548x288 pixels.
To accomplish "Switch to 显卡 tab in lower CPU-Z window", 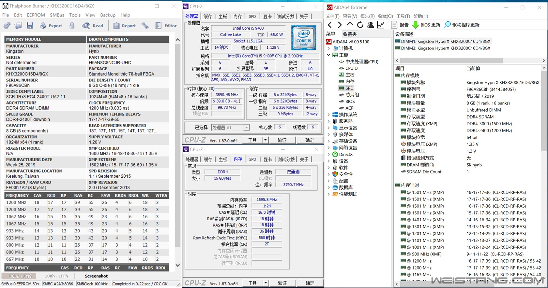I will (267, 159).
